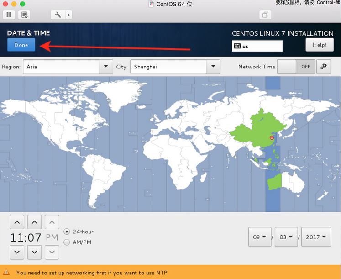Click the macOS green zoom button

(22, 4)
